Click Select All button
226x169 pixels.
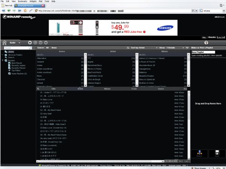click(x=47, y=48)
